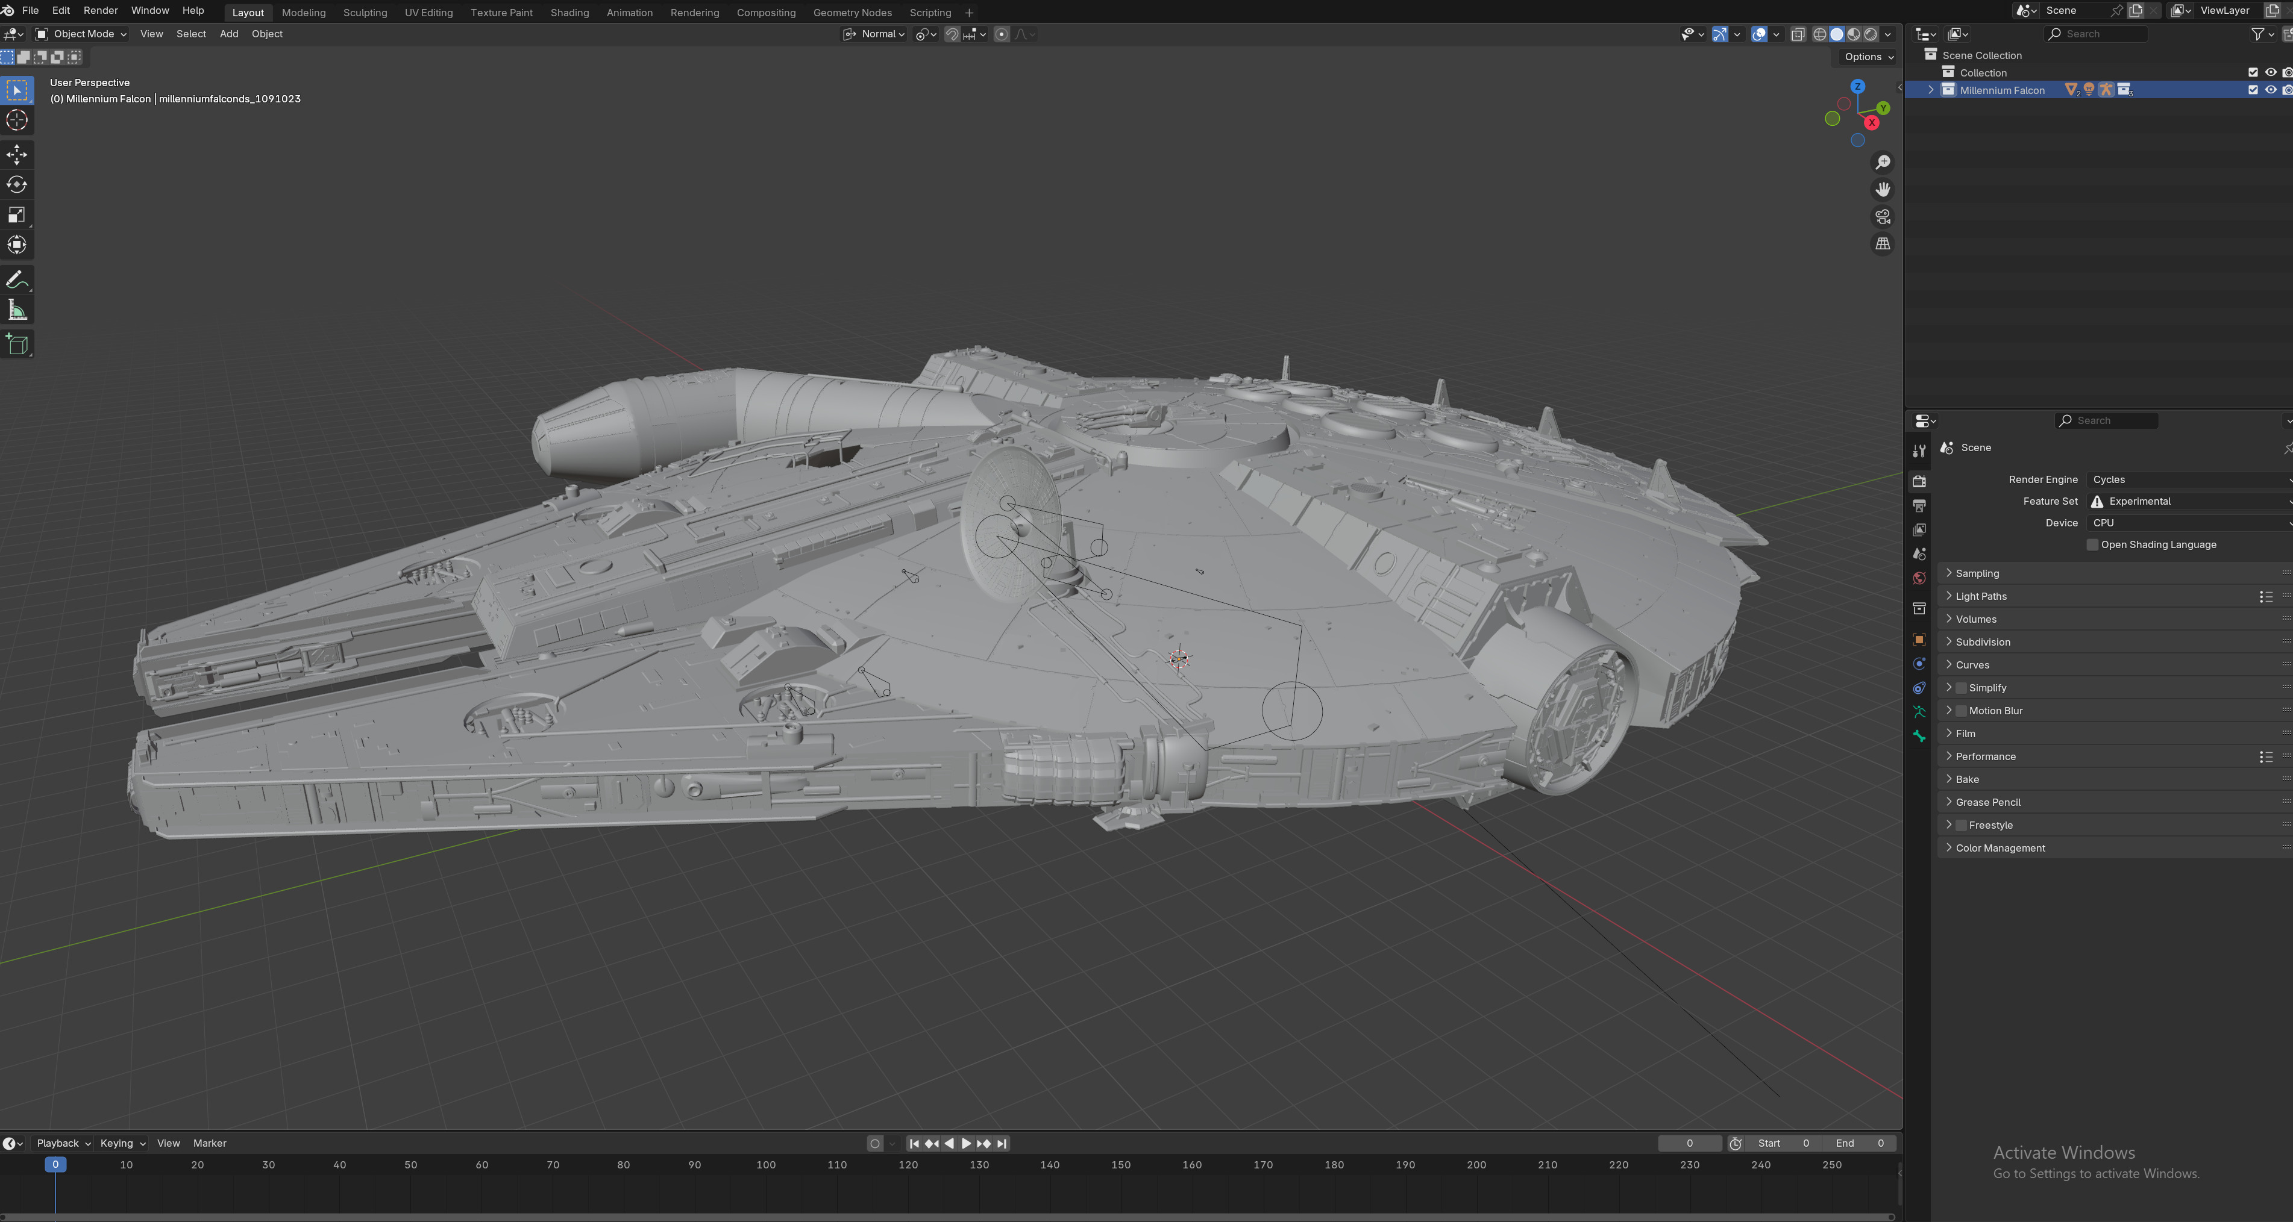Image resolution: width=2293 pixels, height=1222 pixels.
Task: Click the End frame field
Action: click(1860, 1144)
